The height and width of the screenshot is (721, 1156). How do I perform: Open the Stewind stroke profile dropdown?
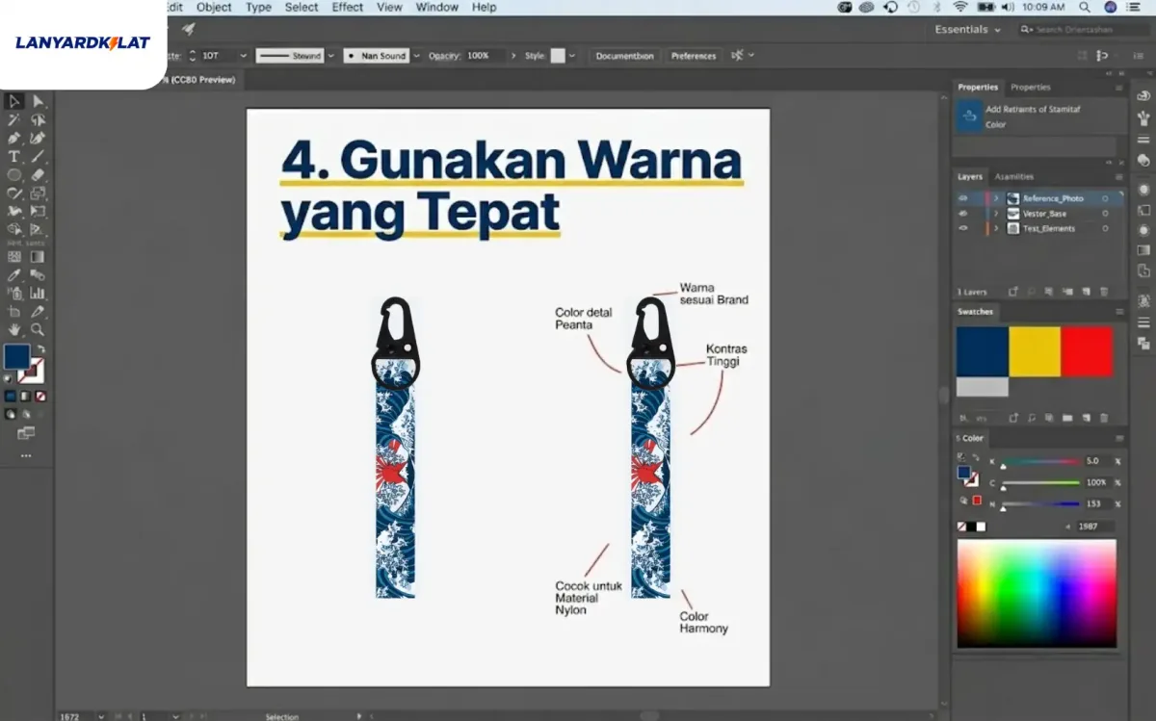(330, 56)
